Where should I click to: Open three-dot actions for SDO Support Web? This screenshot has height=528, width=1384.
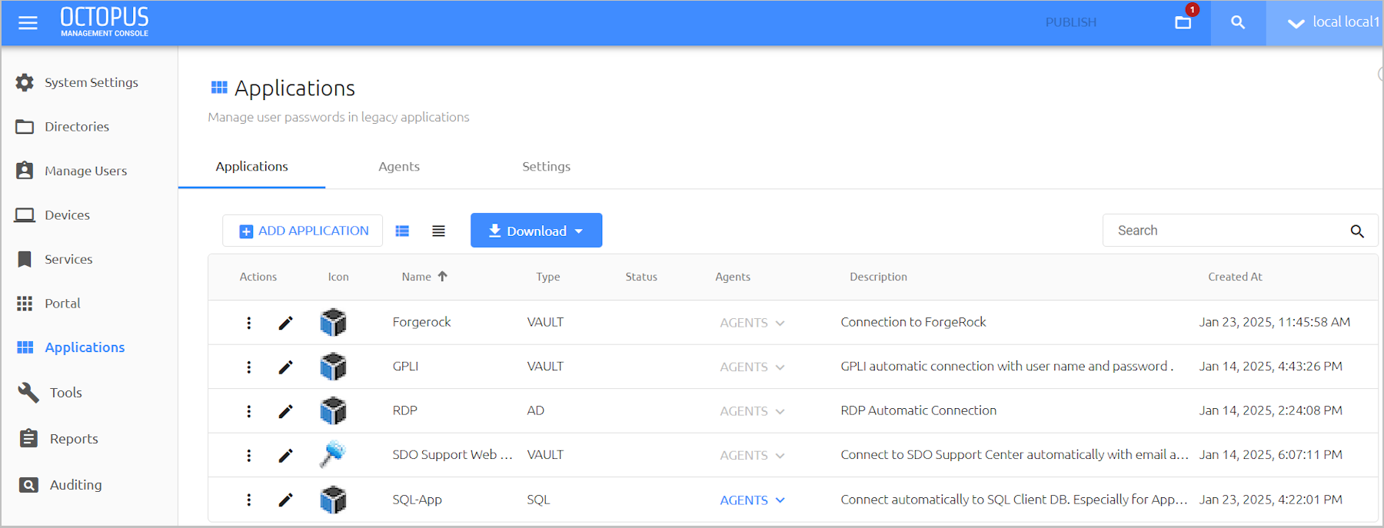point(248,455)
